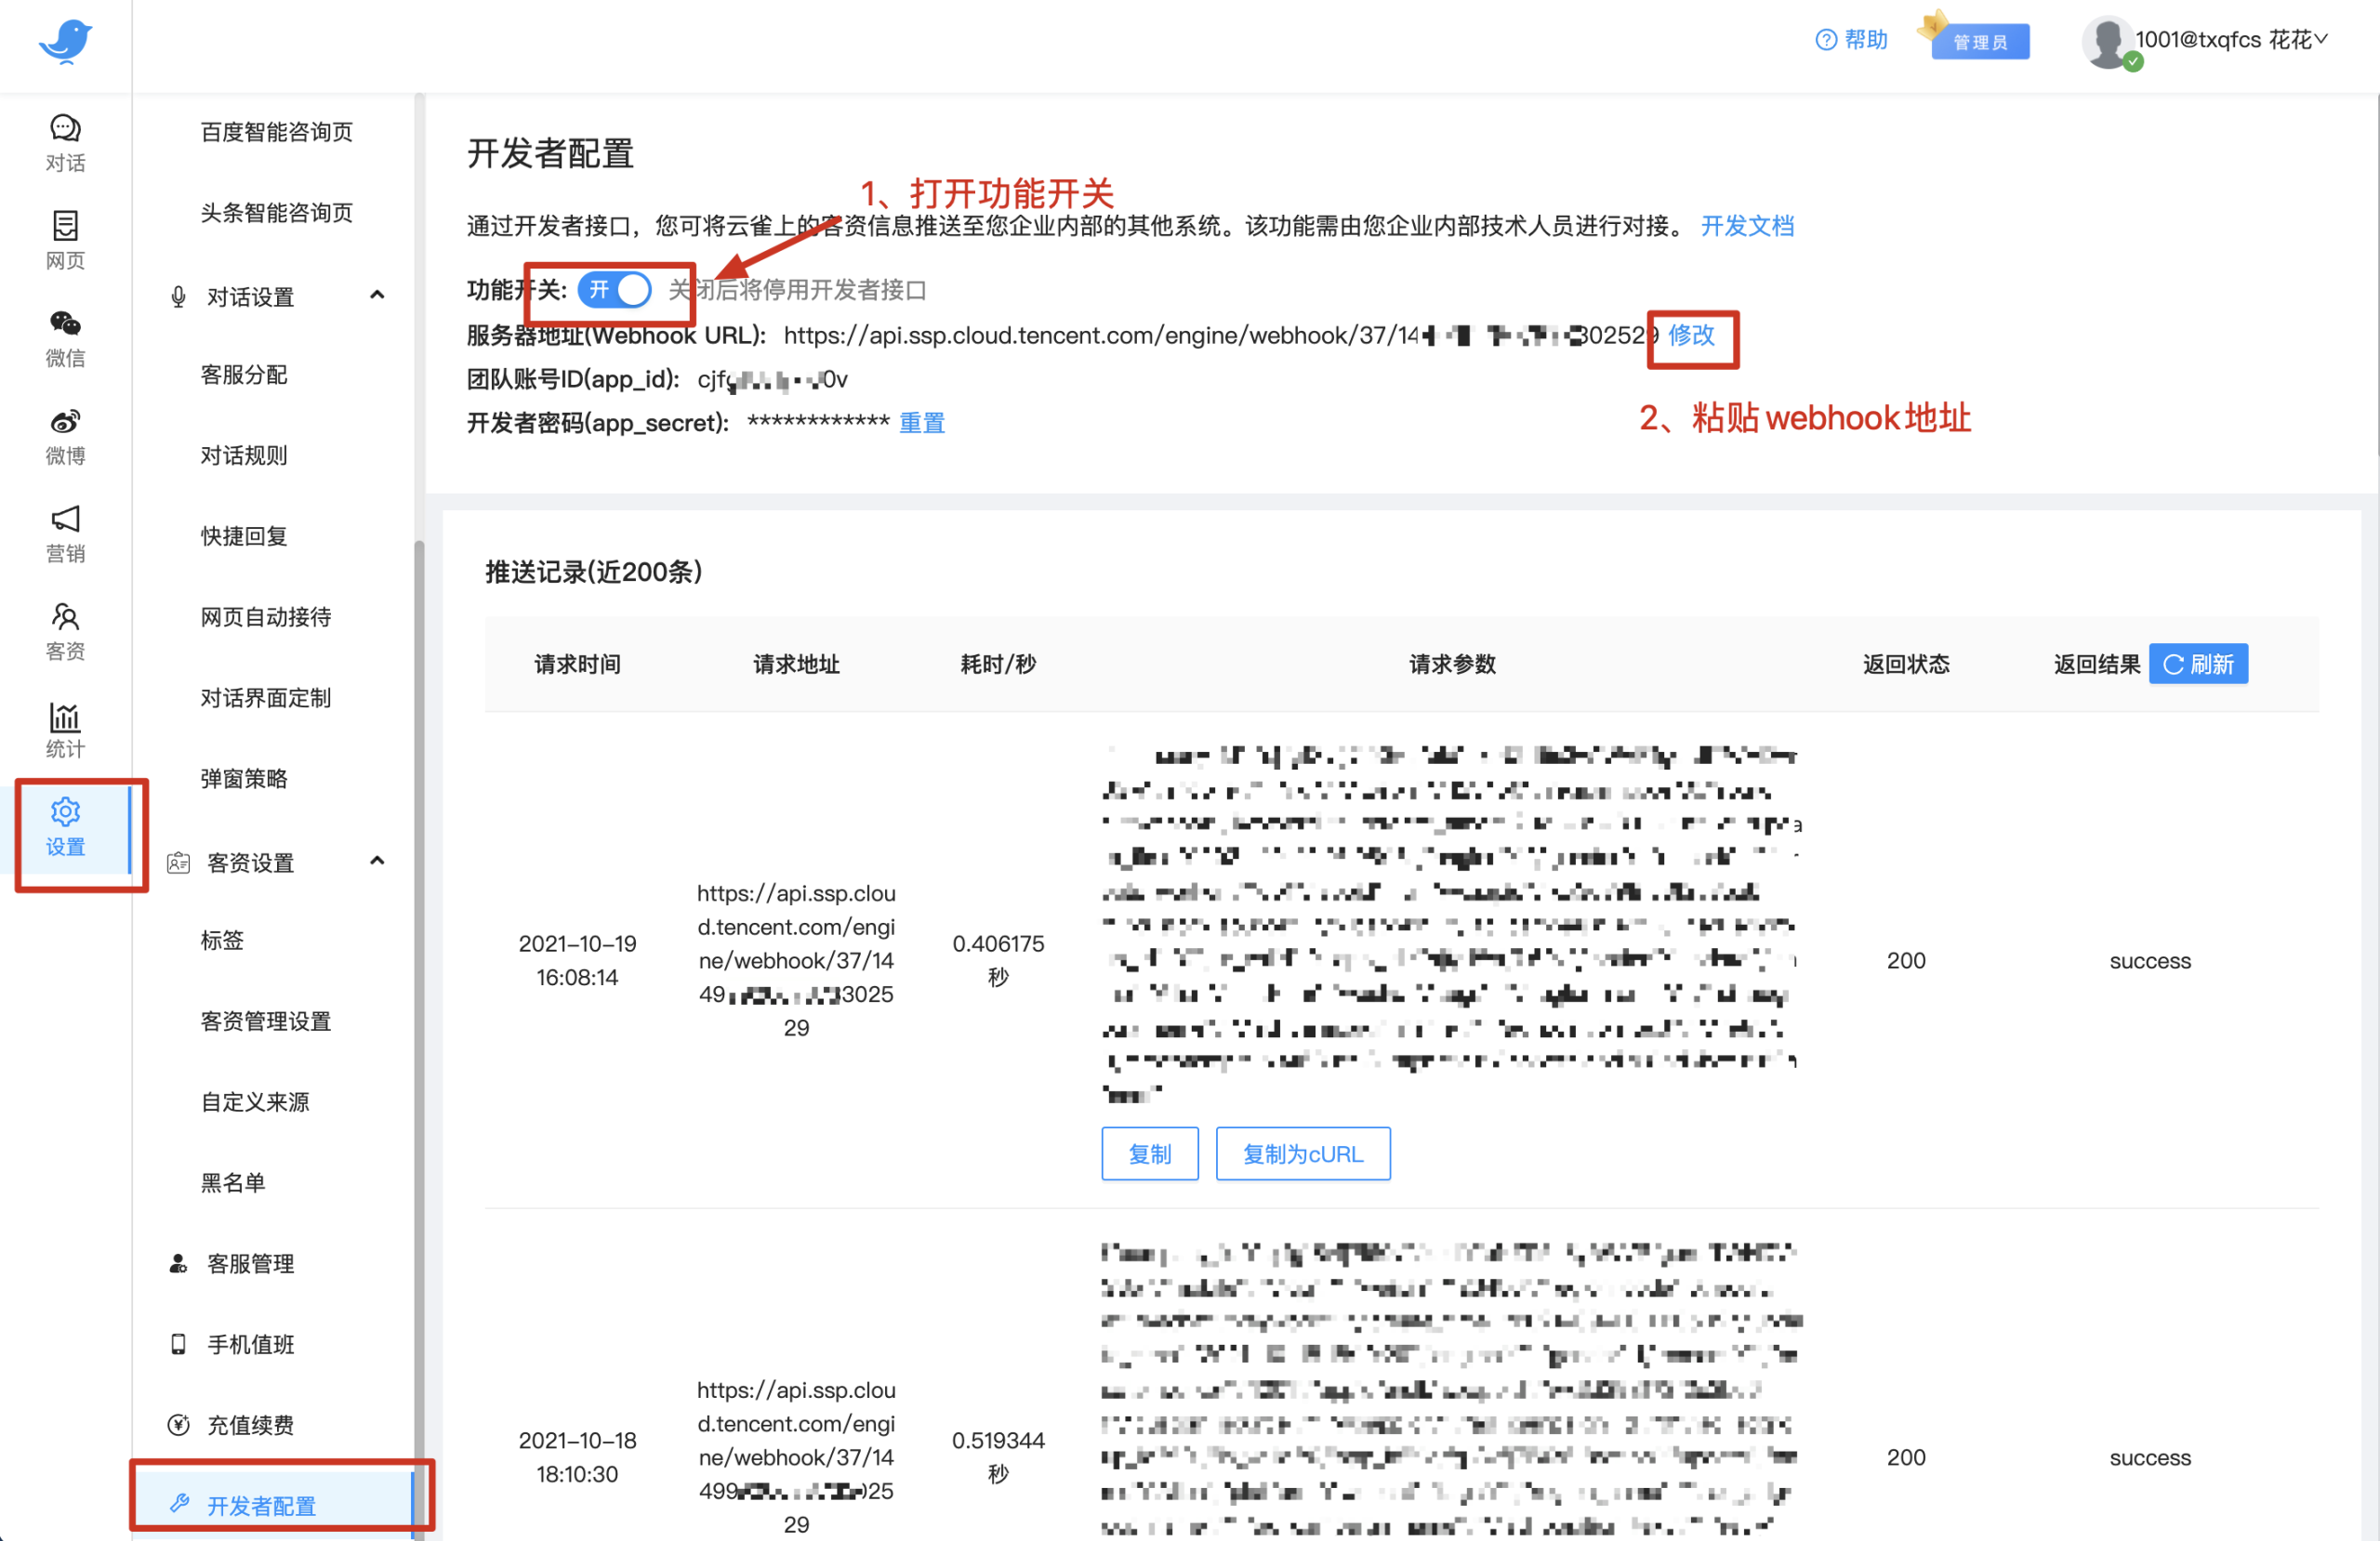Click the 0.519344 秒 duration cell

click(998, 1458)
